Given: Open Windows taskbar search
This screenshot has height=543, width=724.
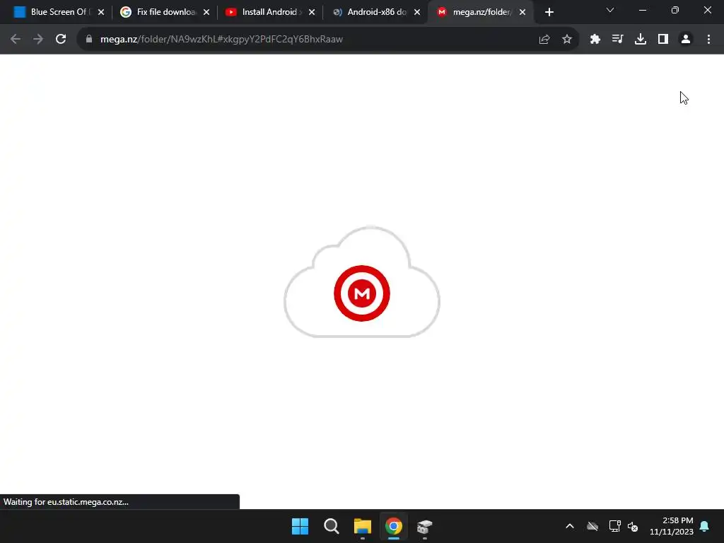Looking at the screenshot, I should (x=331, y=526).
